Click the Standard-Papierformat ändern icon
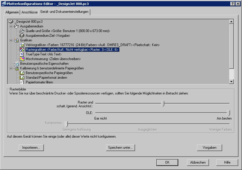 [x=22, y=78]
